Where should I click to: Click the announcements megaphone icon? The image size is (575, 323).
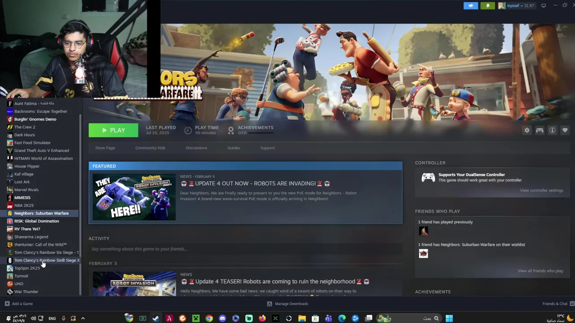(471, 6)
